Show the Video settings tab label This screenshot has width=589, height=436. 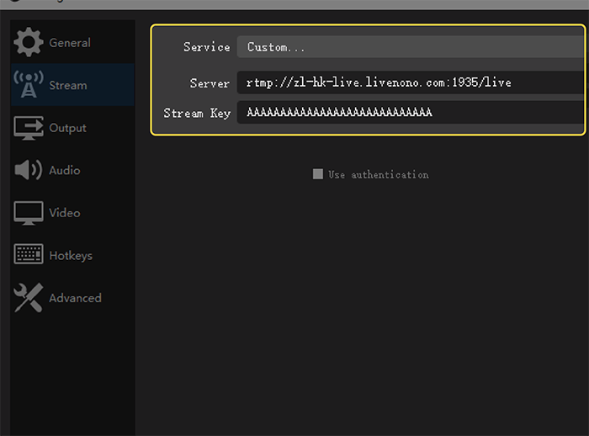pos(65,213)
